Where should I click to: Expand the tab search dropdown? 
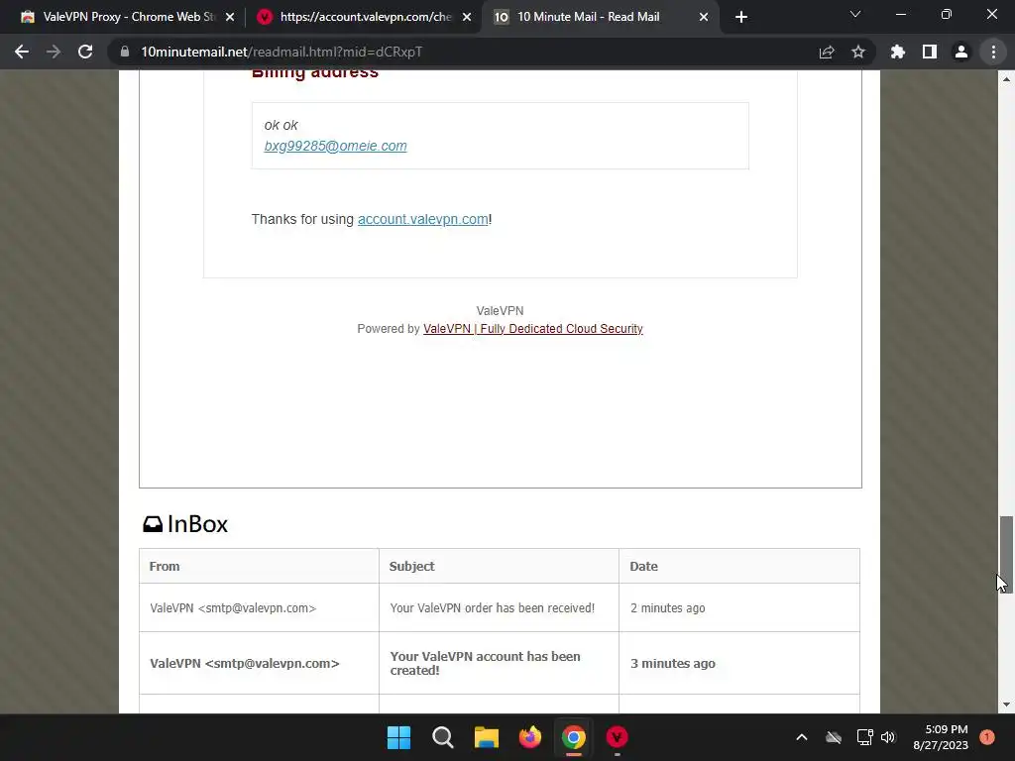click(855, 14)
